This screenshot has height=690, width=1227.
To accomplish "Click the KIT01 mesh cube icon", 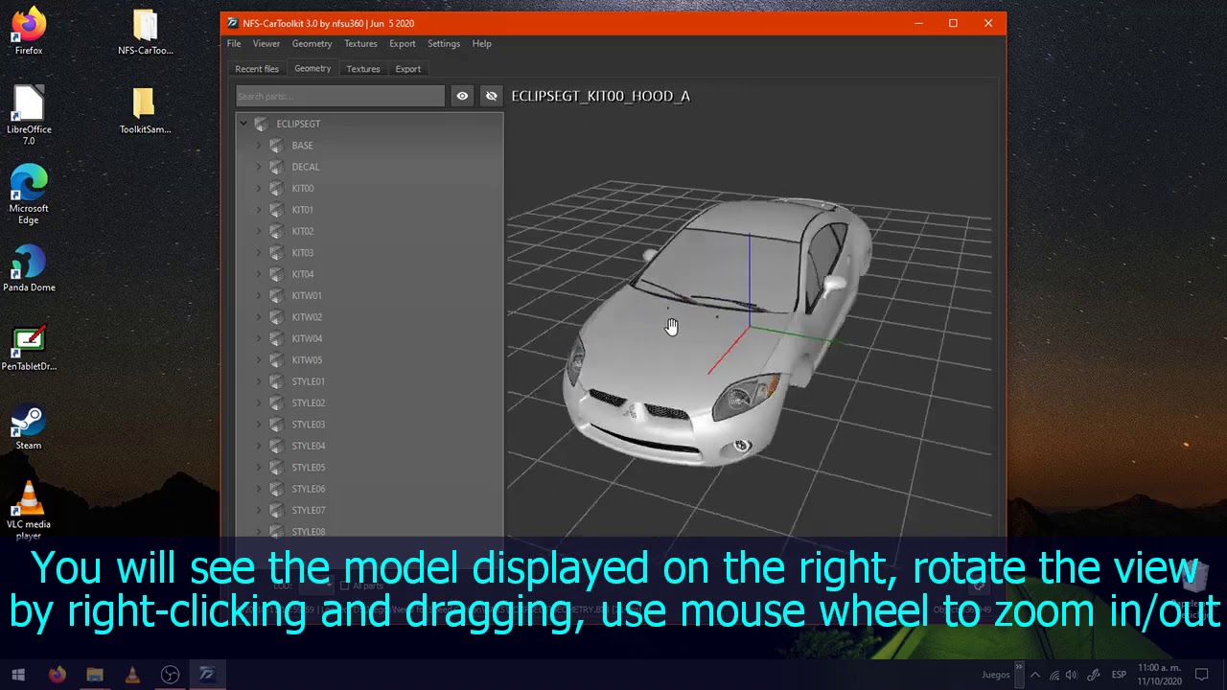I will [276, 210].
